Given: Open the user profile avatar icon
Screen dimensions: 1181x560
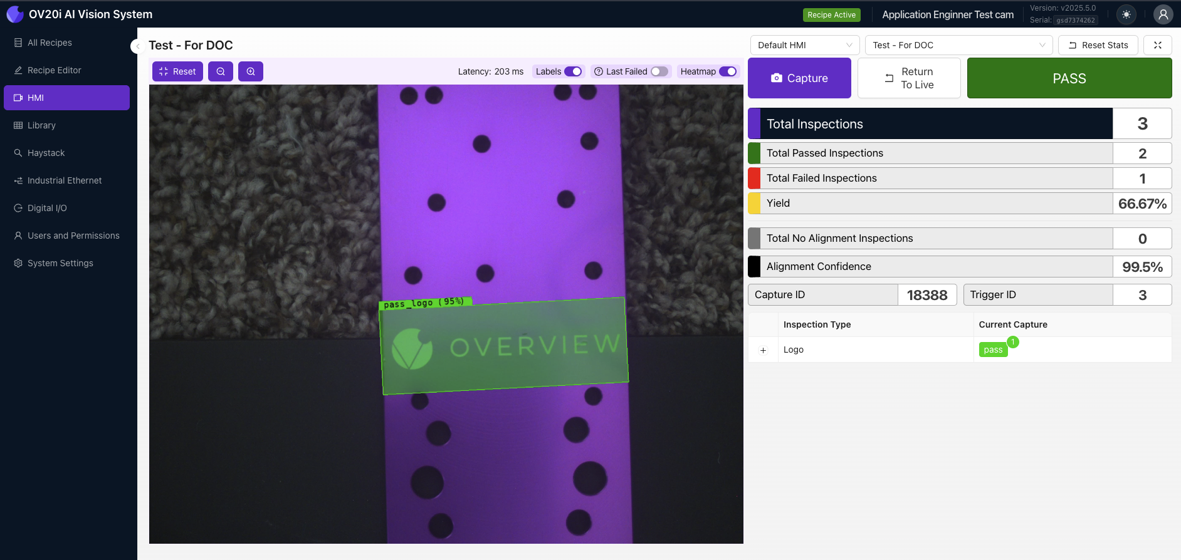Looking at the screenshot, I should [1163, 14].
